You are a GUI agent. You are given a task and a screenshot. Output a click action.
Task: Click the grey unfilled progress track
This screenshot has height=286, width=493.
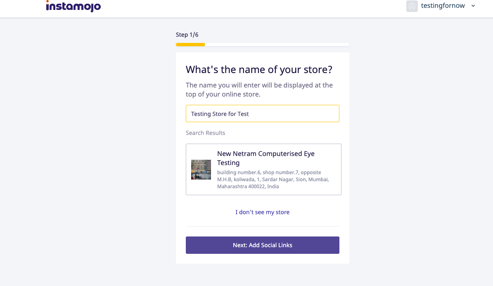coord(277,44)
